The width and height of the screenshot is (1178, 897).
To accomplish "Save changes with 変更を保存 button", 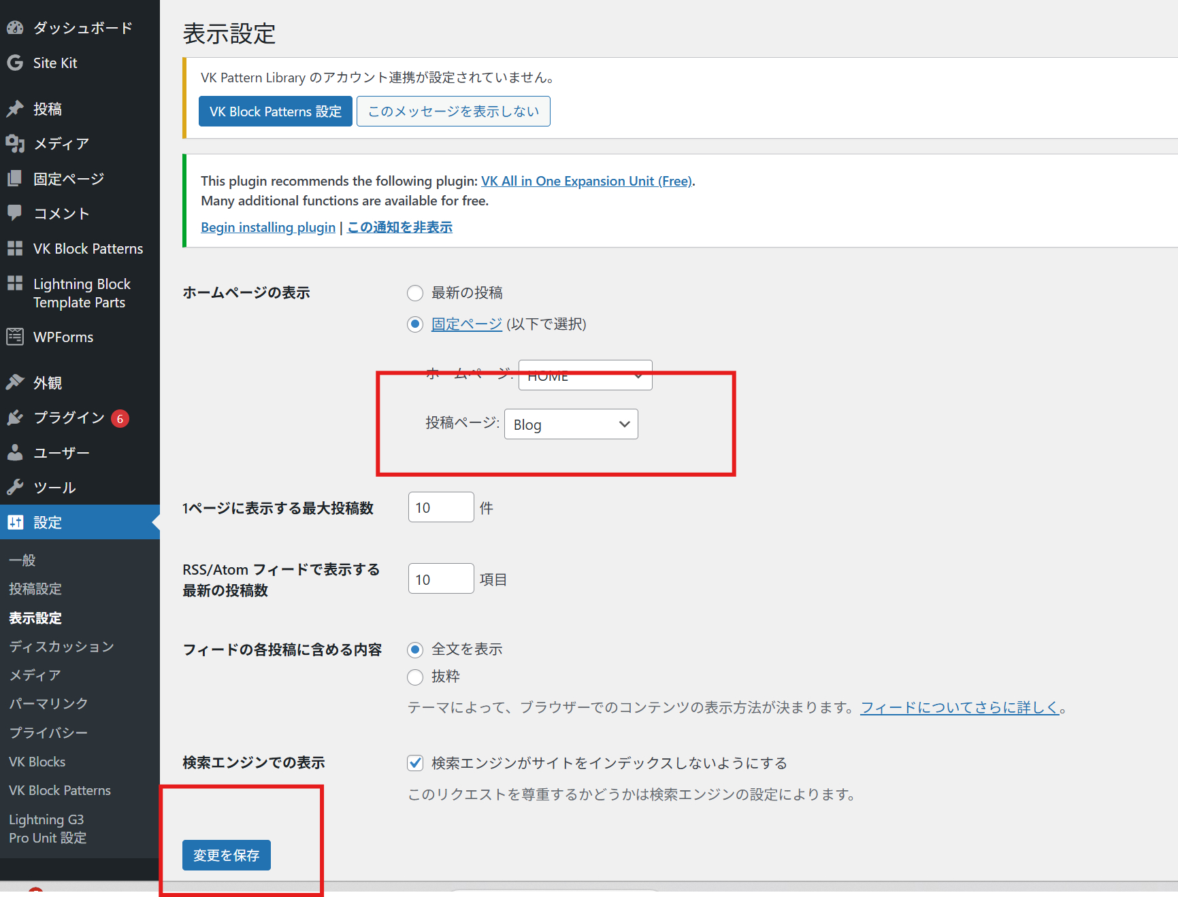I will [227, 855].
